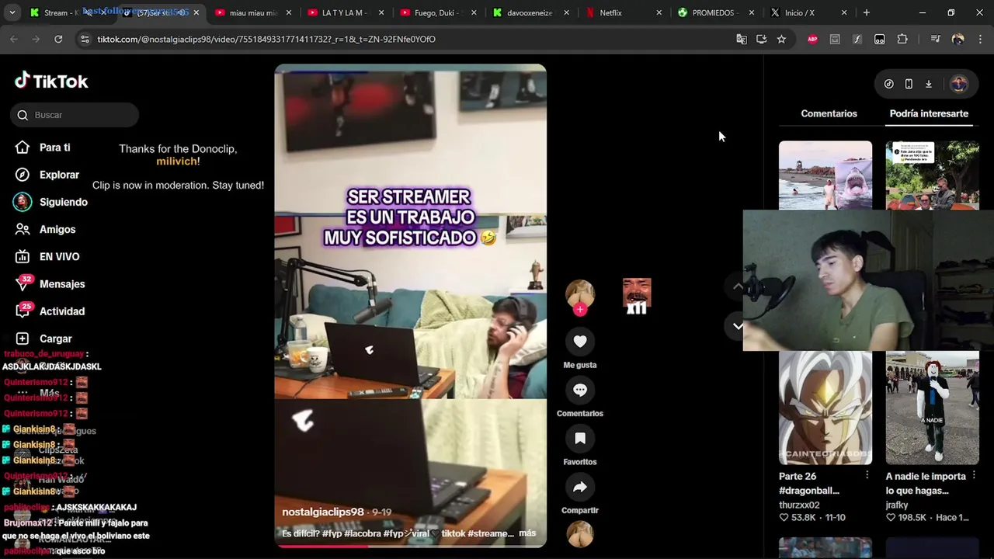Open more options for 'A nadie le importa' card
The width and height of the screenshot is (994, 559).
pyautogui.click(x=973, y=475)
